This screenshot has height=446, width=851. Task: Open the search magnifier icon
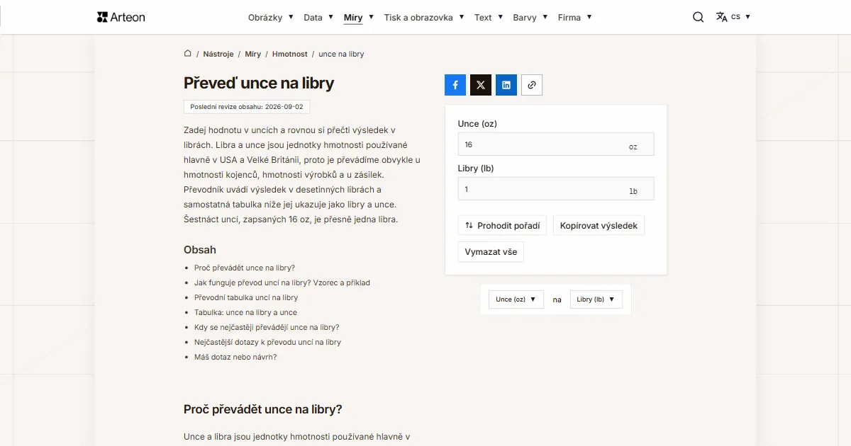(699, 17)
